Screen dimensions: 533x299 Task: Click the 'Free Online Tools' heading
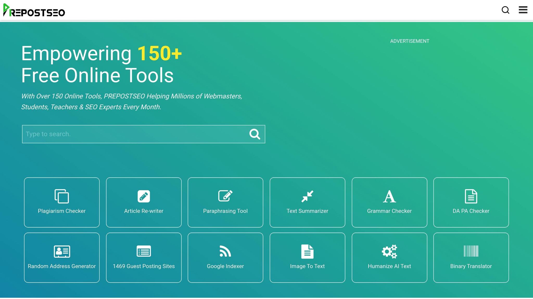click(x=97, y=76)
